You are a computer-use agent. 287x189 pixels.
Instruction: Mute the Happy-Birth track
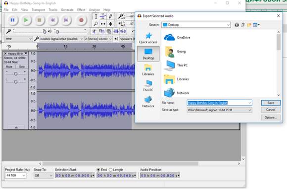(9, 66)
